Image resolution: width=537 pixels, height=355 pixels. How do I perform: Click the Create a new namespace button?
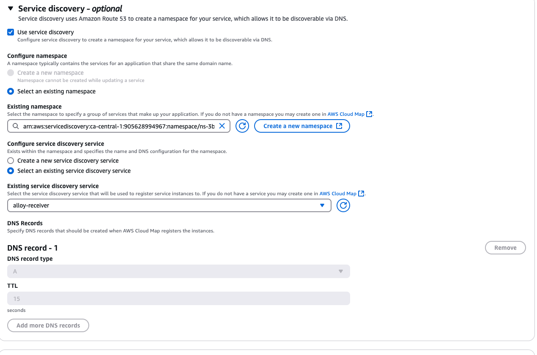click(x=302, y=126)
